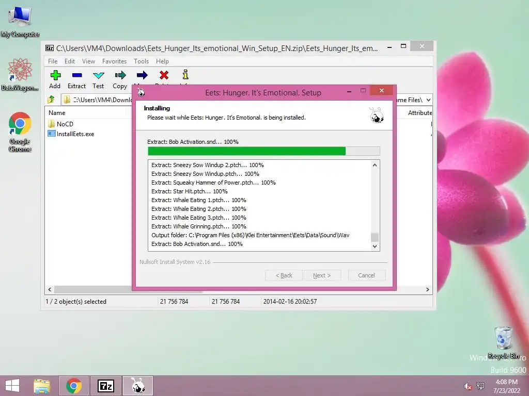Select log line 'Whale Grinning.ptch... 100%'
This screenshot has height=396, width=529.
[x=199, y=226]
